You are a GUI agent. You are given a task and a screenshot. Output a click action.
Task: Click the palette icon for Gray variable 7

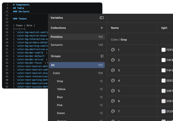[113, 112]
